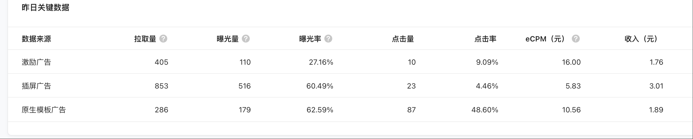The height and width of the screenshot is (139, 693).
Task: Select the 激励广告 row label
Action: pos(36,62)
